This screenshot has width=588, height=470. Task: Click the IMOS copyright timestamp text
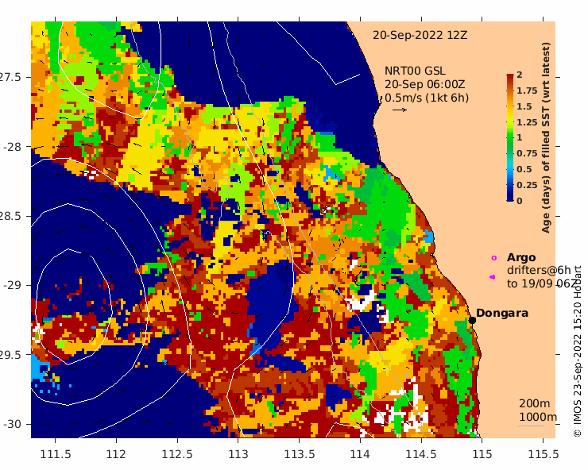tap(577, 352)
